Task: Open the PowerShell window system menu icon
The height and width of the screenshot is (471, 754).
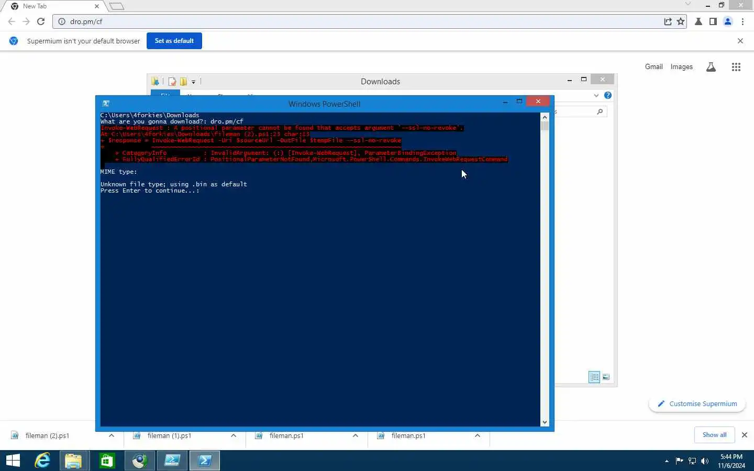Action: point(106,104)
